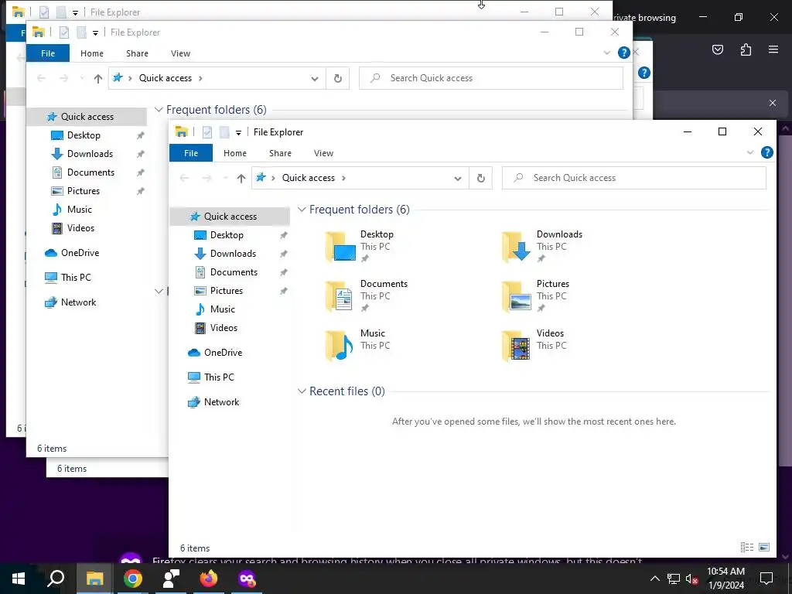Launch Google Chrome from taskbar
792x594 pixels.
(133, 579)
